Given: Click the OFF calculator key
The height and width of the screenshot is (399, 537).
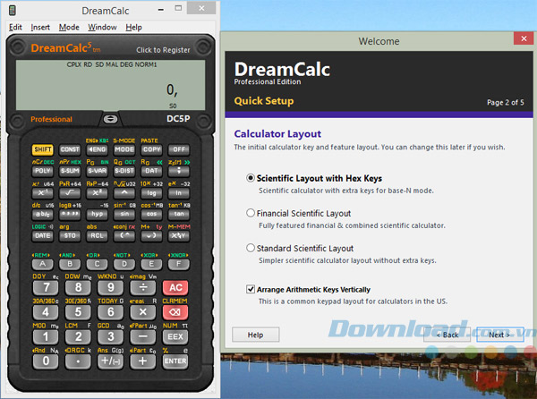Looking at the screenshot, I should click(x=179, y=149).
